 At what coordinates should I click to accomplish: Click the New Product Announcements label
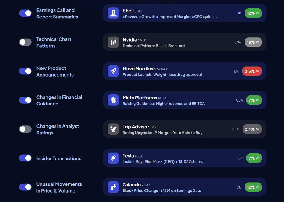point(55,71)
